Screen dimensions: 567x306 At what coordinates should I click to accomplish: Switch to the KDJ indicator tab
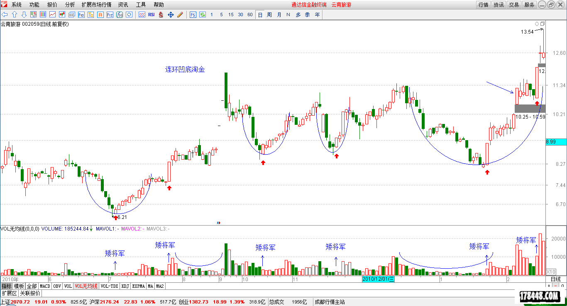[125, 286]
